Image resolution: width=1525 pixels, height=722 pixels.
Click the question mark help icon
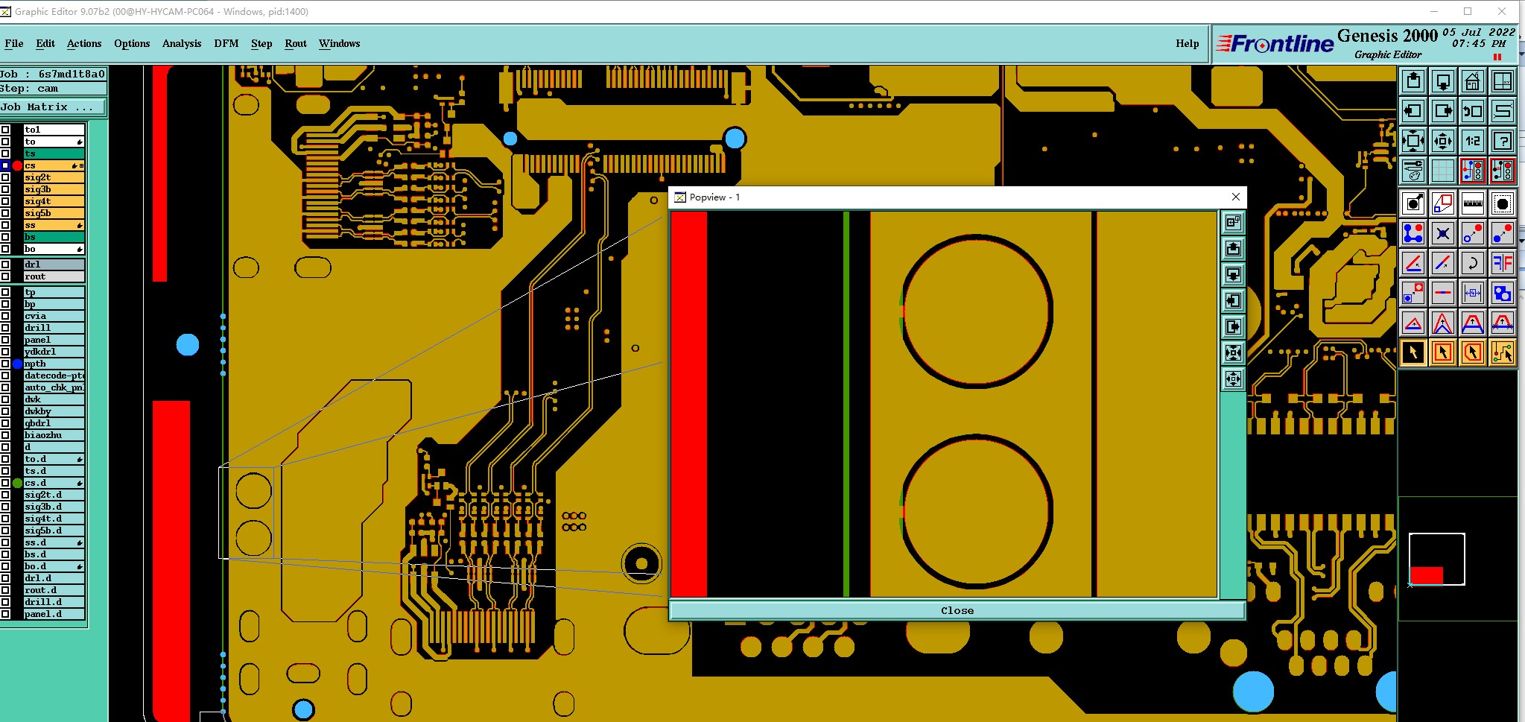pyautogui.click(x=1503, y=141)
